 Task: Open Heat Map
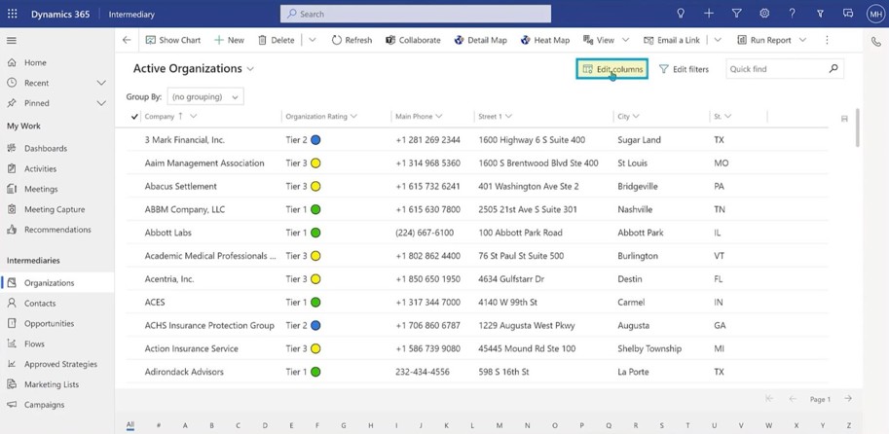545,40
